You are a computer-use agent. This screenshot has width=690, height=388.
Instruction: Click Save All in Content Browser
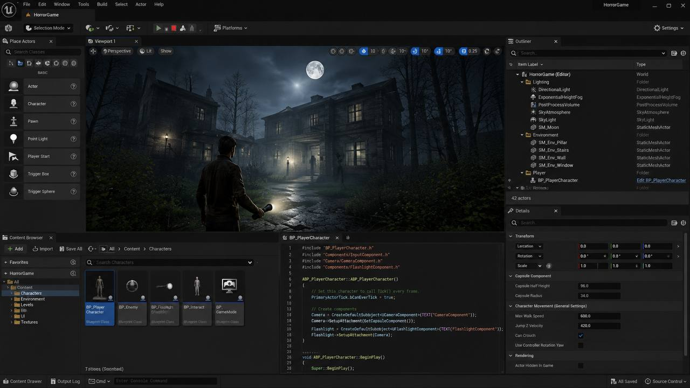click(71, 249)
